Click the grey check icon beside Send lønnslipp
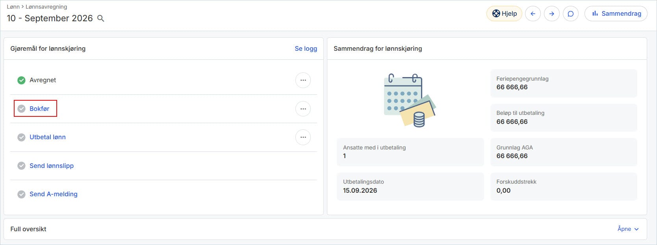This screenshot has width=657, height=245. (21, 166)
